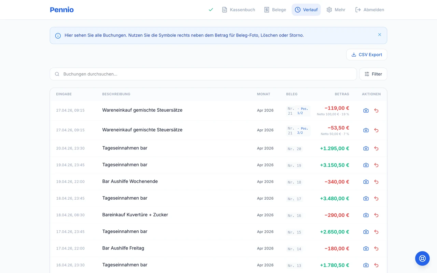
Task: Undo booking Bareinkauf Kuvertüre + Zucker
Action: pyautogui.click(x=376, y=215)
